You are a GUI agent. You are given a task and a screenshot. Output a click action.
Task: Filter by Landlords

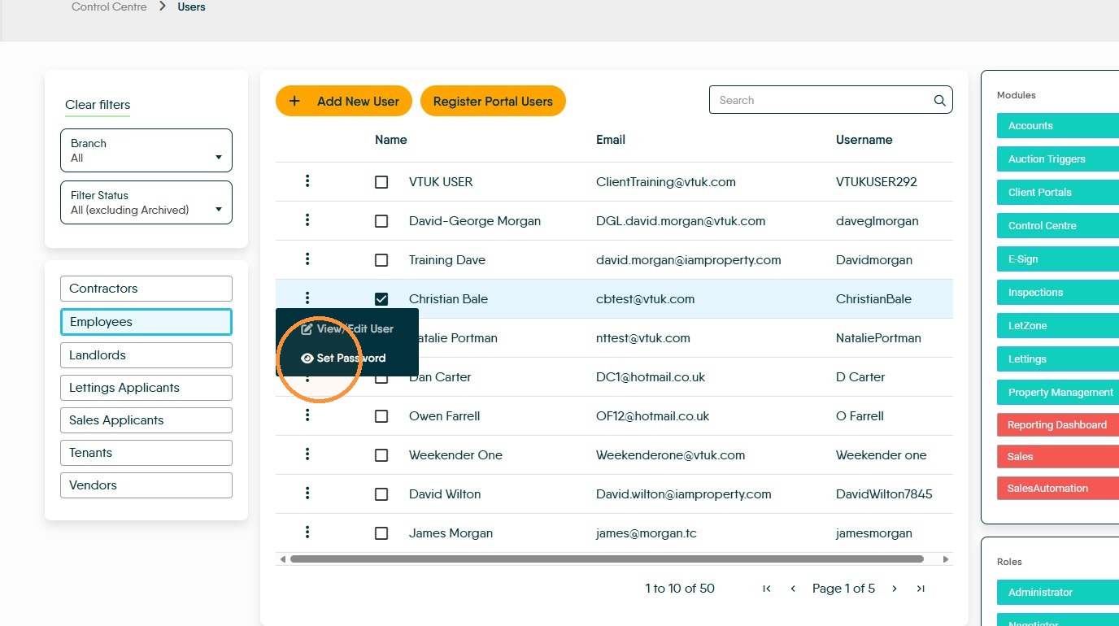pyautogui.click(x=146, y=355)
